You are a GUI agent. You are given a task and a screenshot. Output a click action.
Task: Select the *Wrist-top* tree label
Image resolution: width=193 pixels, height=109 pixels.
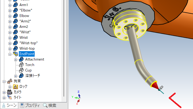click(x=29, y=43)
